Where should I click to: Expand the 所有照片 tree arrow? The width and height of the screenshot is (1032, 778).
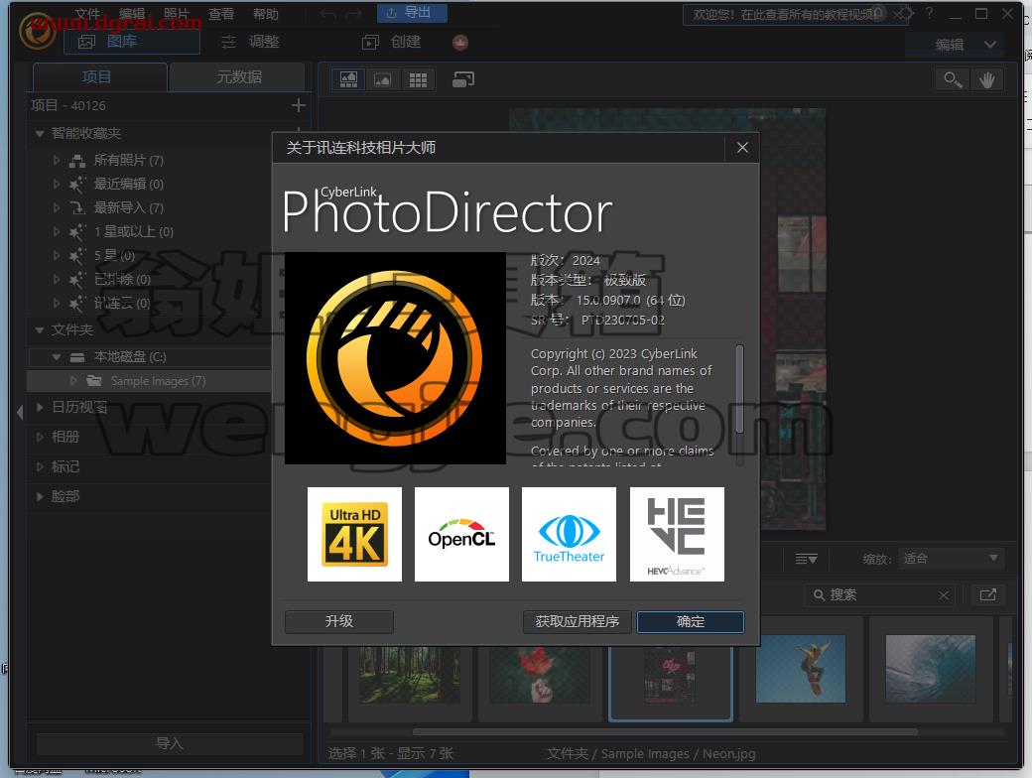coord(57,160)
